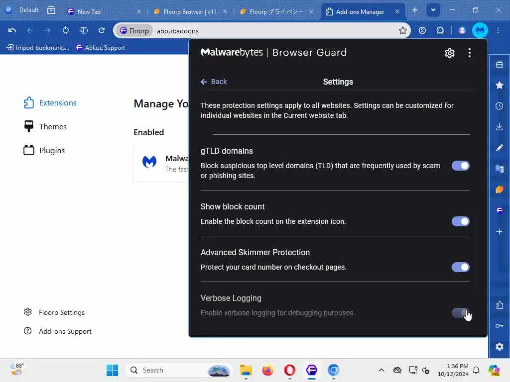Viewport: 510px width, 382px height.
Task: Toggle Advanced Skimmer Protection
Action: (x=460, y=267)
